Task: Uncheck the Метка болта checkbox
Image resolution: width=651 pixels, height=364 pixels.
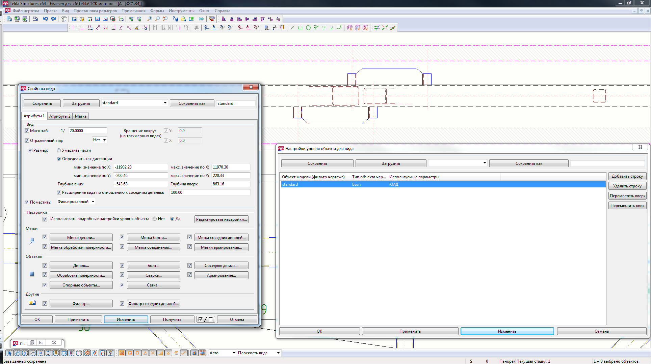Action: [122, 237]
